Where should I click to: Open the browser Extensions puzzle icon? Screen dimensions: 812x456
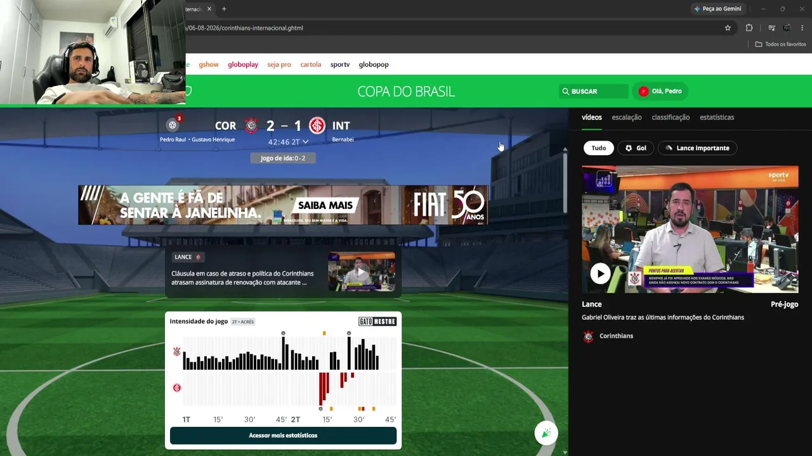[x=749, y=28]
